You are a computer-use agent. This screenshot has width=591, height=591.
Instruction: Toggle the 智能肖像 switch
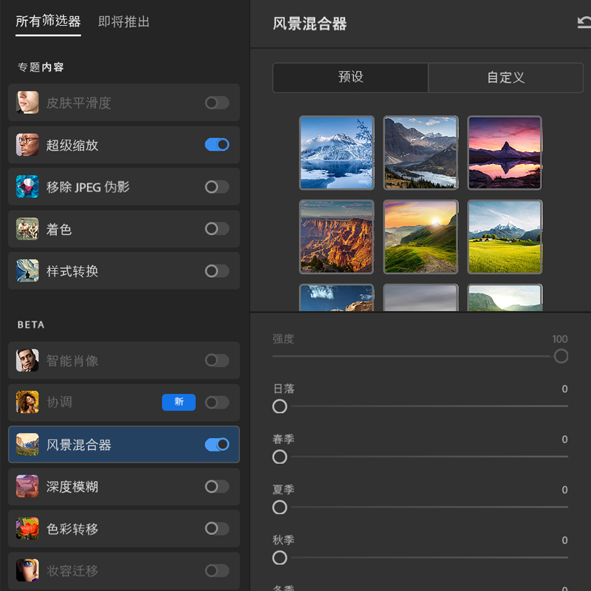[x=217, y=361]
